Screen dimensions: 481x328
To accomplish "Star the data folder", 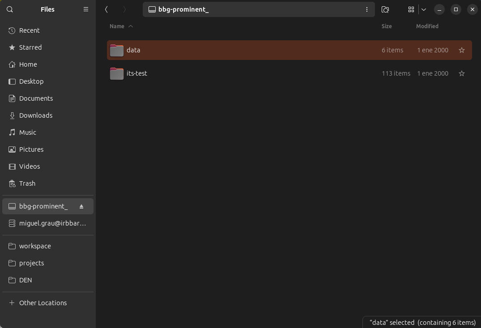I will pyautogui.click(x=461, y=50).
